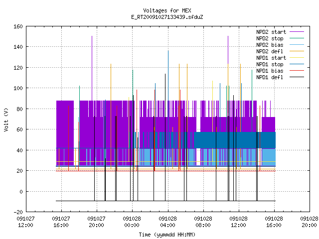The image size is (319, 239).
Task: Click the x-axis label '091027 12:00'
Action: 25,222
